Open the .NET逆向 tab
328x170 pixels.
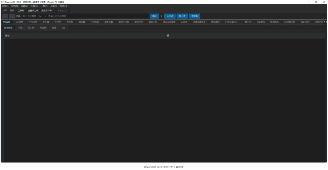305,22
